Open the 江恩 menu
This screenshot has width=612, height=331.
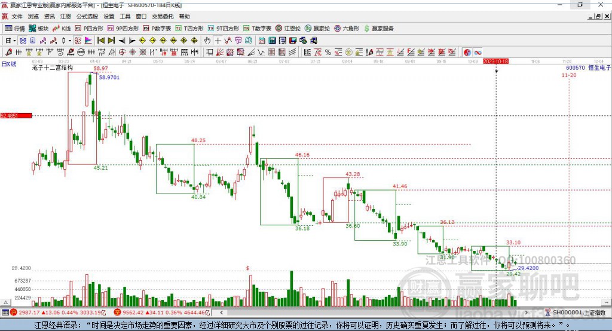[66, 16]
